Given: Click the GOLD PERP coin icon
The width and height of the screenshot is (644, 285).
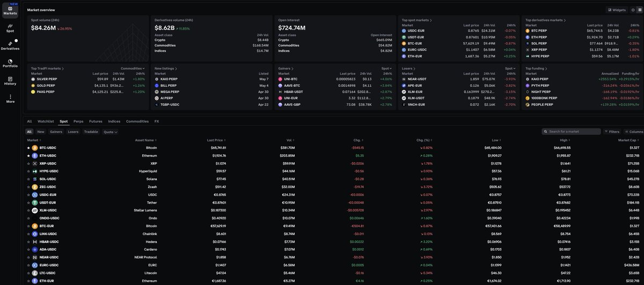Looking at the screenshot, I should (33, 85).
